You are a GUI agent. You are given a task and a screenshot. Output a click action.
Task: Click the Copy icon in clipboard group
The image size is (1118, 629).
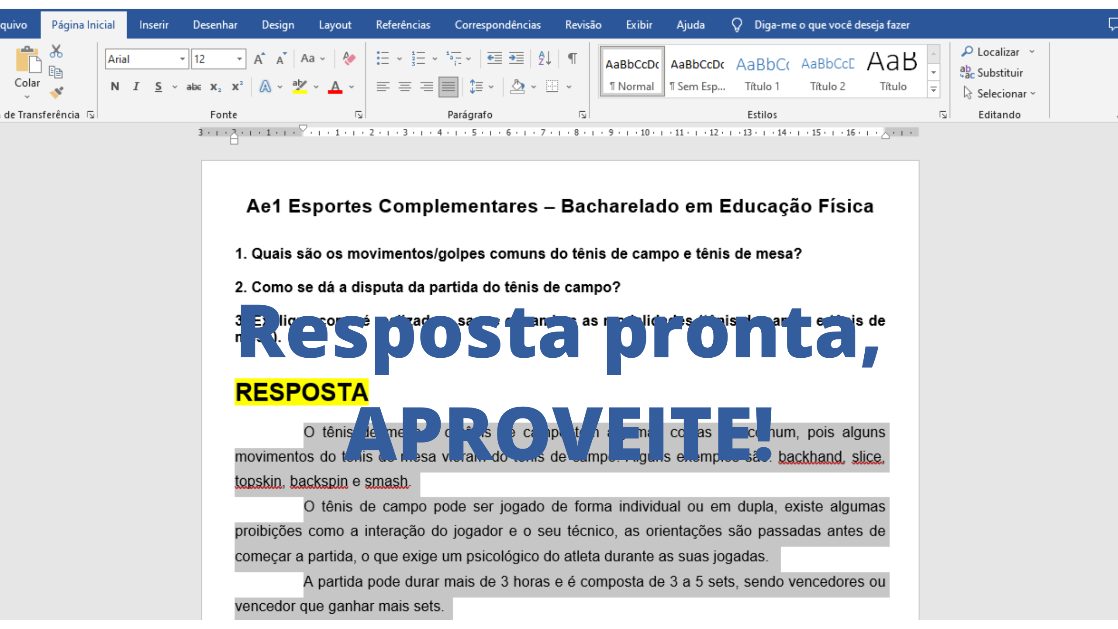coord(56,72)
